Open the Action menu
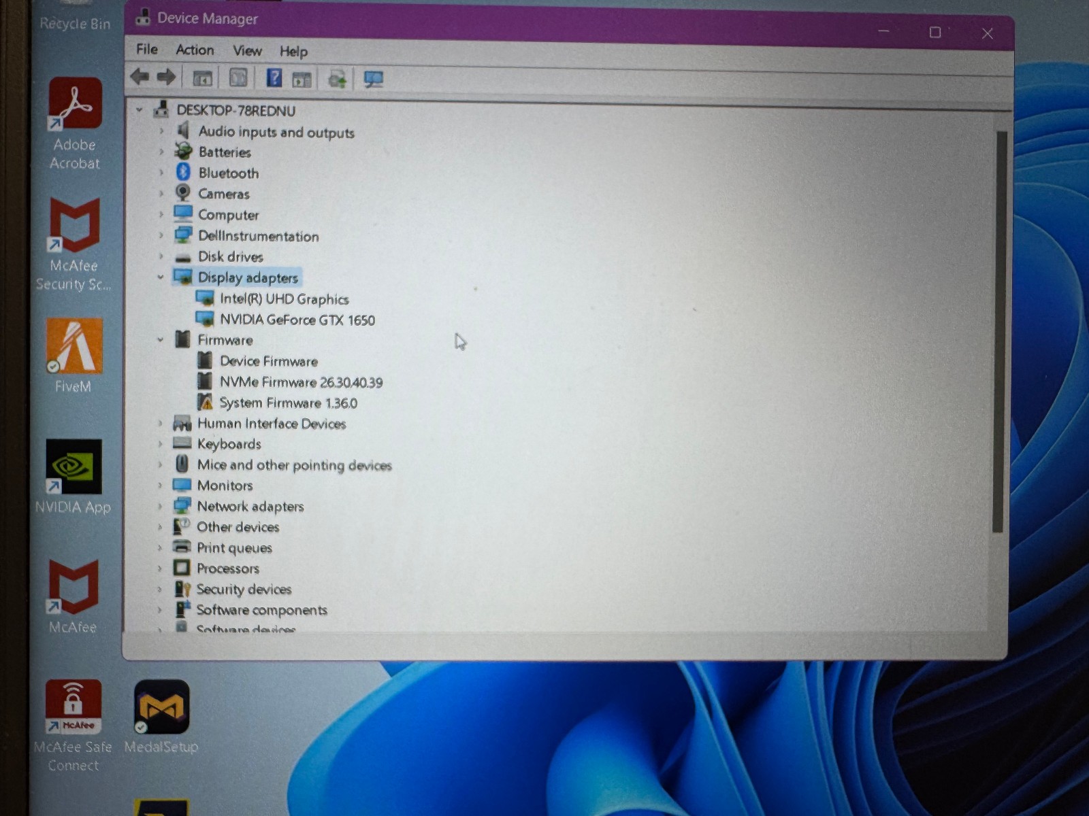The height and width of the screenshot is (816, 1089). click(x=195, y=50)
